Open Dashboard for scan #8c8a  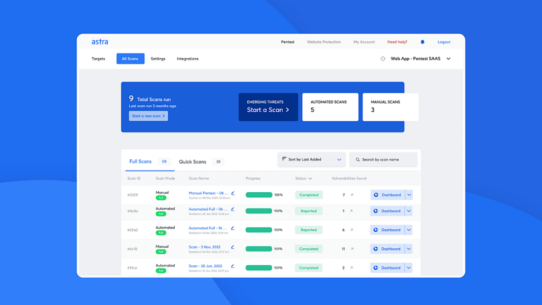pos(387,211)
